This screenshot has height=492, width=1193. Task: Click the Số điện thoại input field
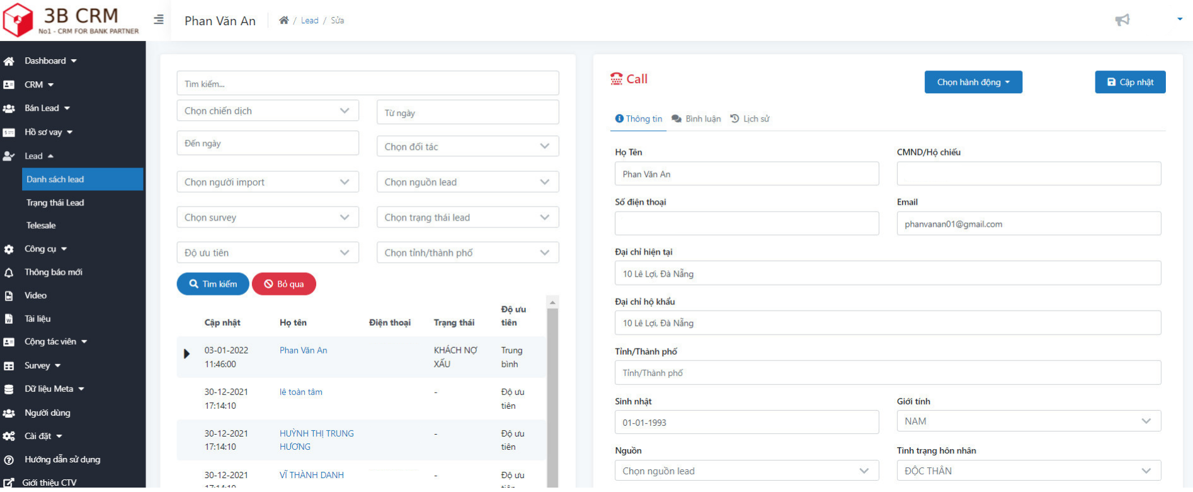pos(746,224)
